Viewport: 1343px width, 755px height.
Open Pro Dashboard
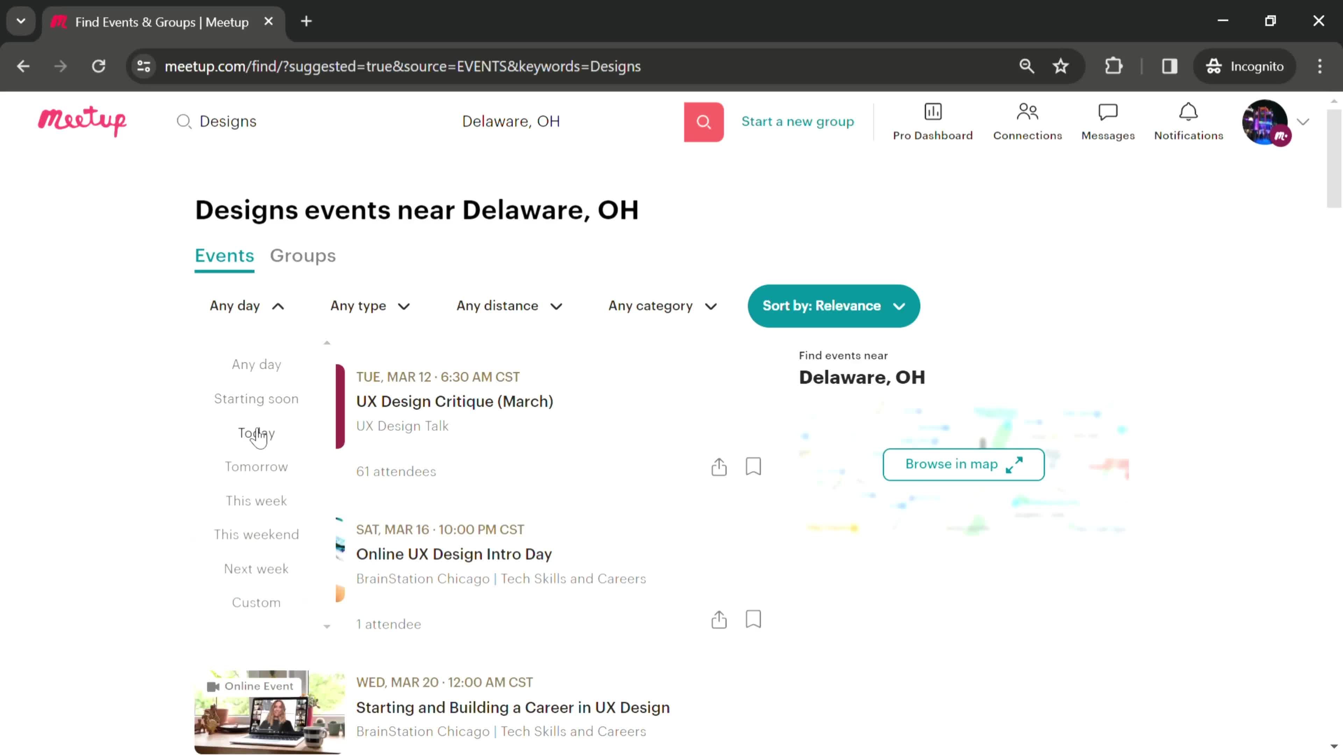point(932,122)
